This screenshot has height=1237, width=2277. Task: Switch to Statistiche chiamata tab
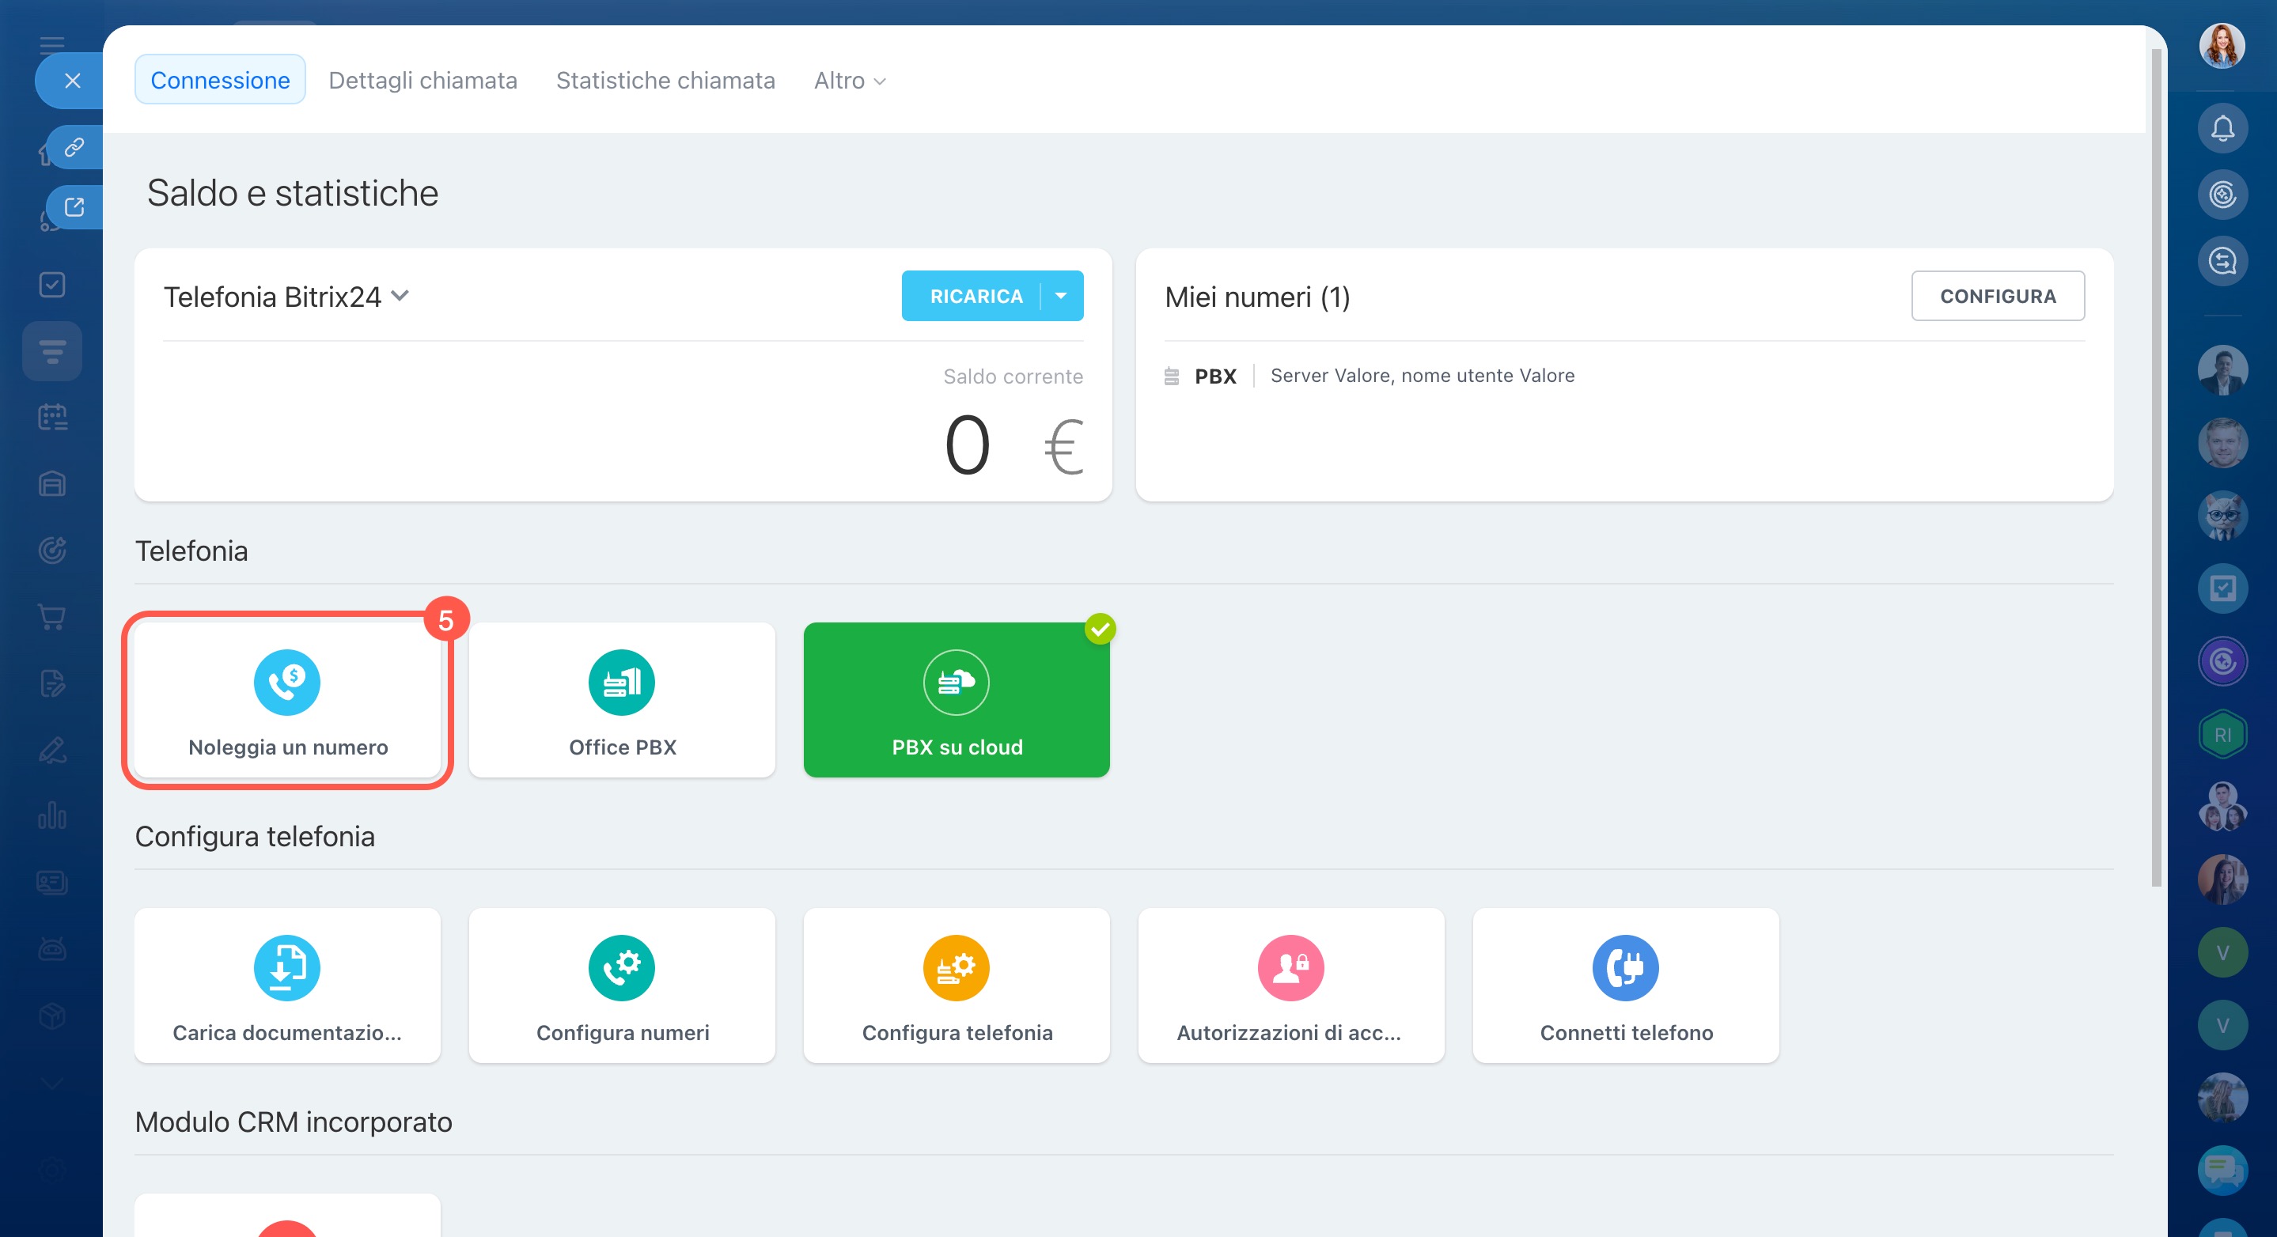pyautogui.click(x=665, y=81)
